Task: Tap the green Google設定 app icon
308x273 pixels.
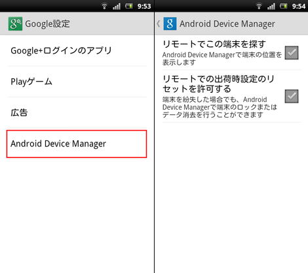Action: (x=15, y=24)
